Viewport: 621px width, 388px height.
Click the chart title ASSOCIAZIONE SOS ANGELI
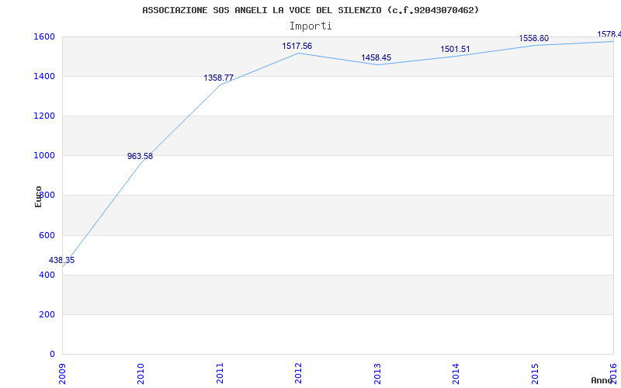pyautogui.click(x=310, y=10)
